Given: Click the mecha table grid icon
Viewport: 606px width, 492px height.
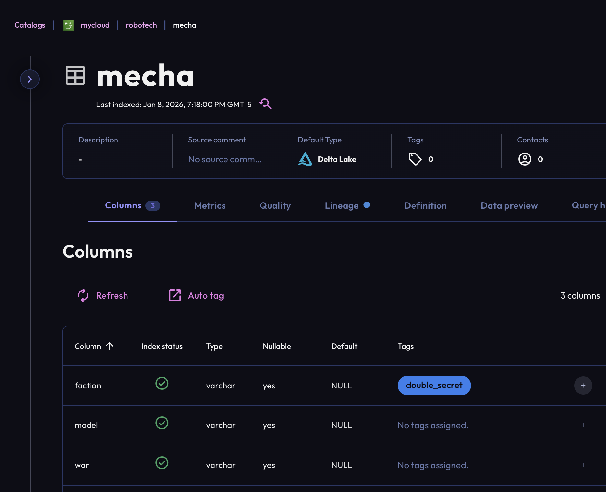Looking at the screenshot, I should pos(75,75).
